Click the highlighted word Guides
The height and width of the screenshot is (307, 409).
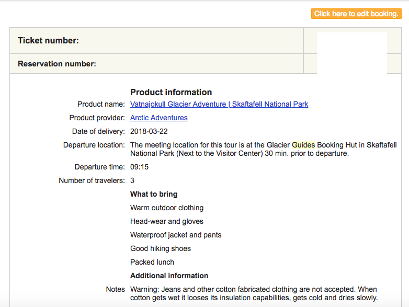[x=303, y=145]
